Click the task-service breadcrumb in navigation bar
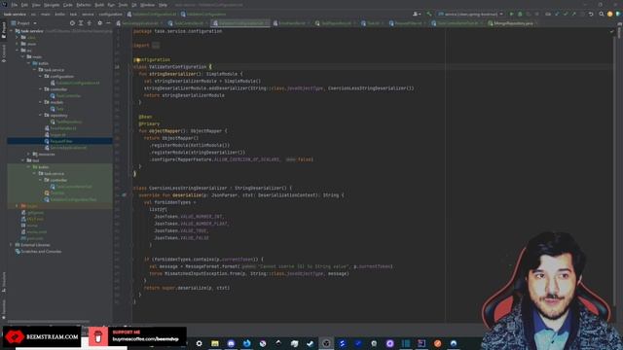This screenshot has height=350, width=623. point(15,15)
